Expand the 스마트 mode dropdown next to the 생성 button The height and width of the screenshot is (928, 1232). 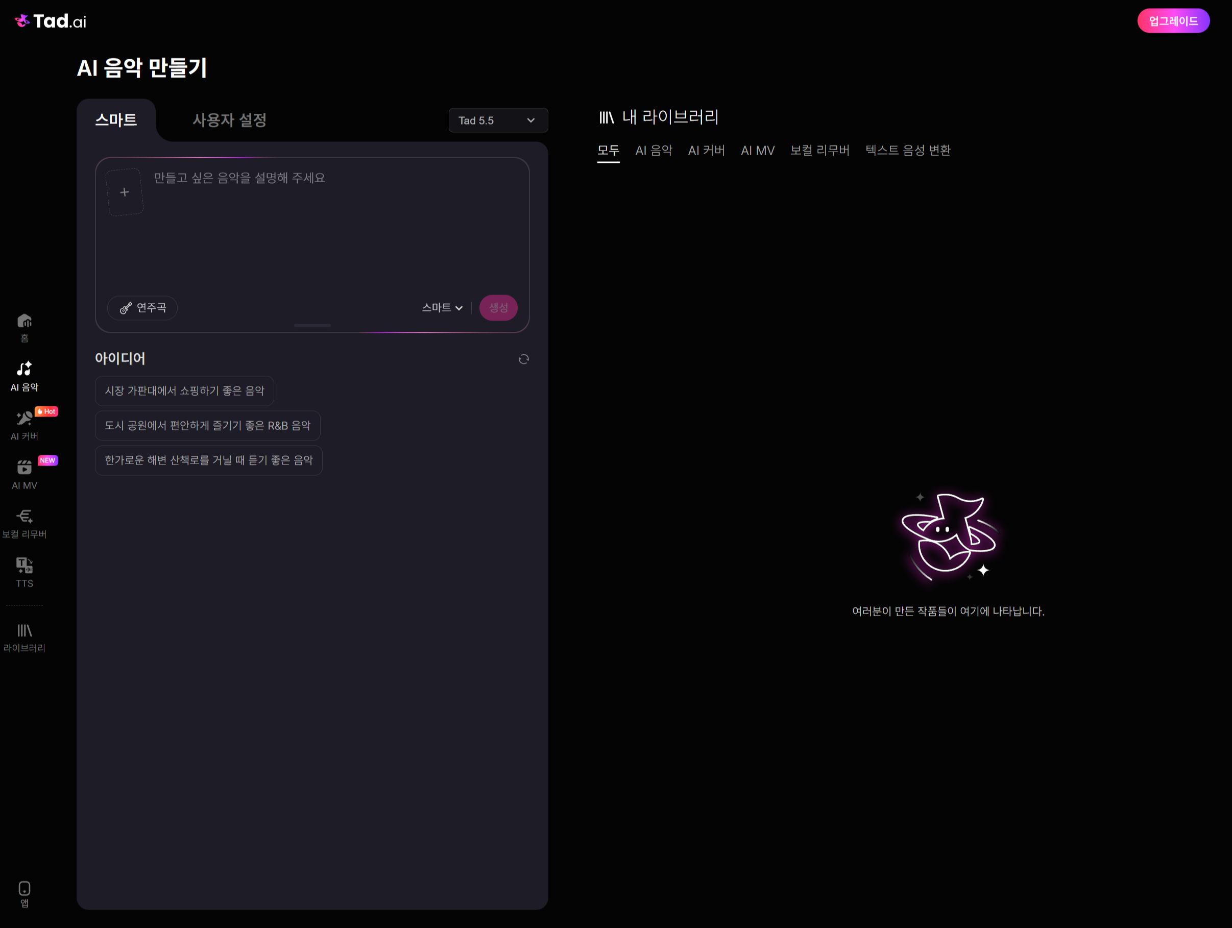pyautogui.click(x=442, y=308)
